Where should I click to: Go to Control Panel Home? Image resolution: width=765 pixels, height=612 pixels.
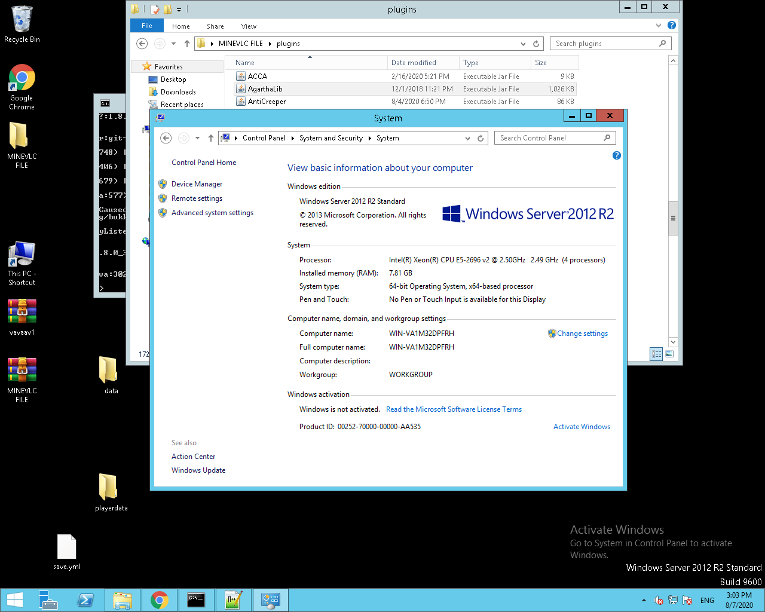(204, 163)
